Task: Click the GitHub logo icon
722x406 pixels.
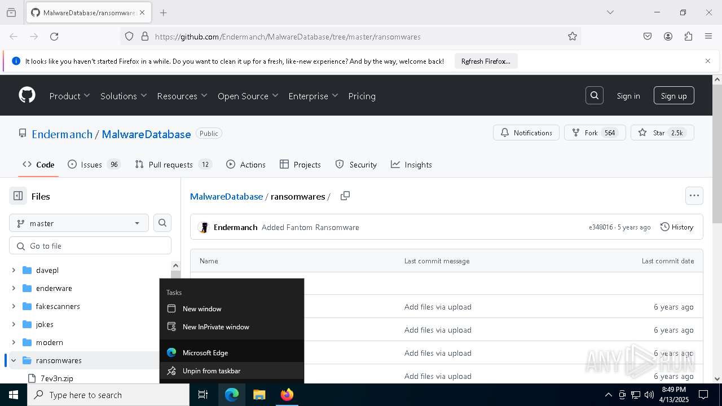Action: coord(27,95)
